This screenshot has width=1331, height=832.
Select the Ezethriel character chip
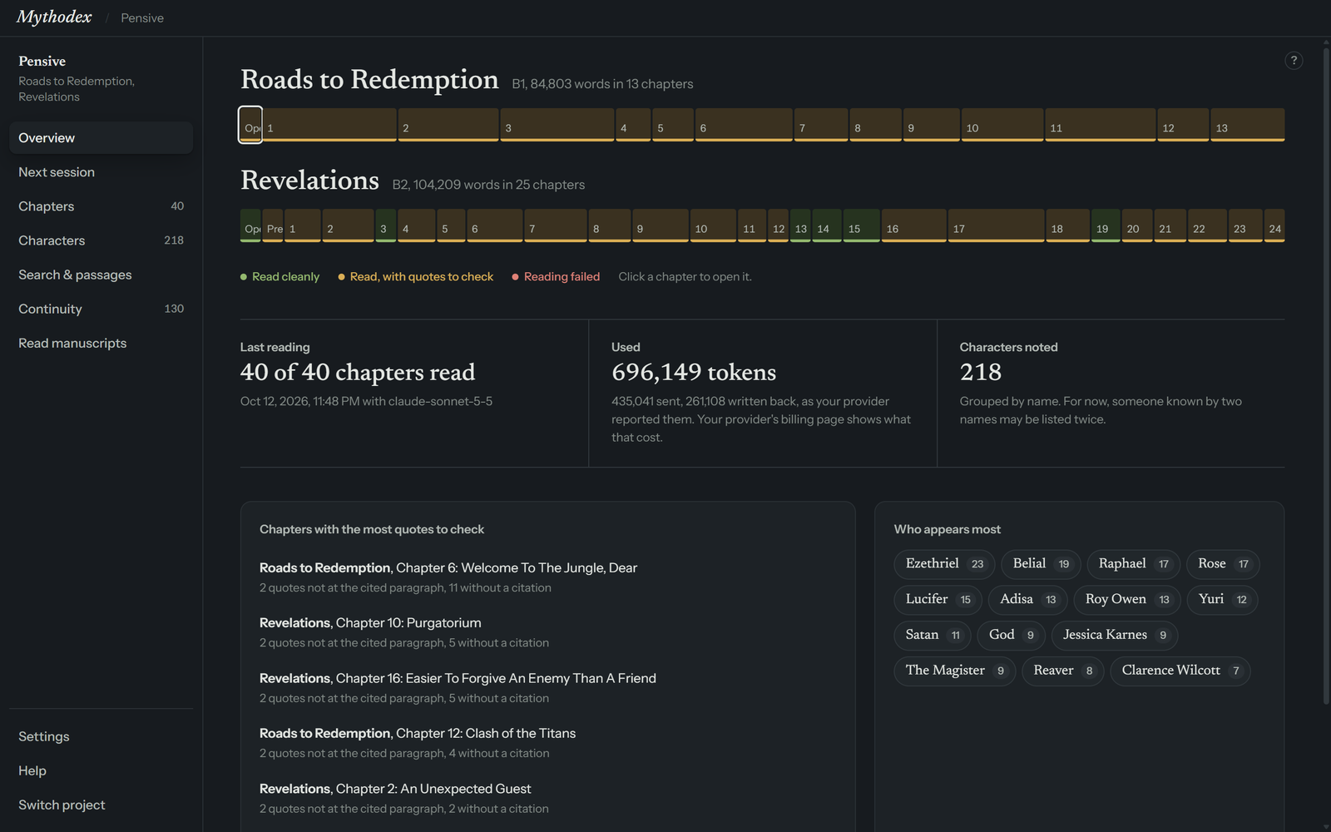point(945,564)
